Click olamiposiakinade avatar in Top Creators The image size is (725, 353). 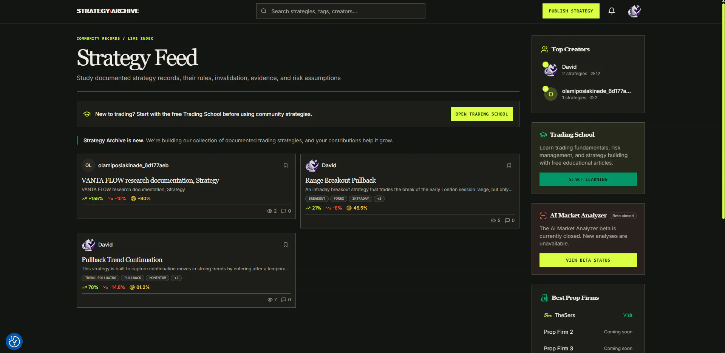550,94
